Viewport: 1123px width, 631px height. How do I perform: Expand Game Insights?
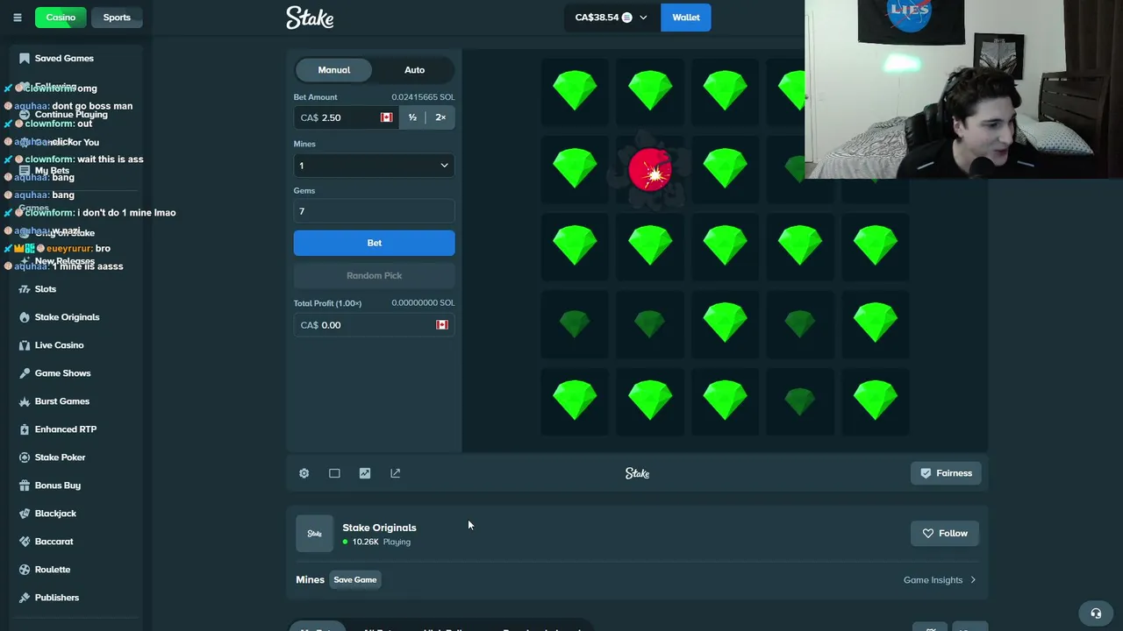click(941, 580)
